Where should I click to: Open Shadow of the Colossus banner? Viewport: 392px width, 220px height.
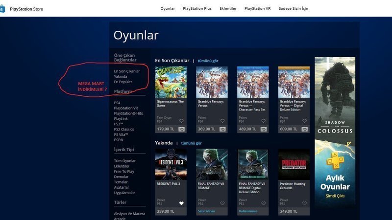click(335, 98)
